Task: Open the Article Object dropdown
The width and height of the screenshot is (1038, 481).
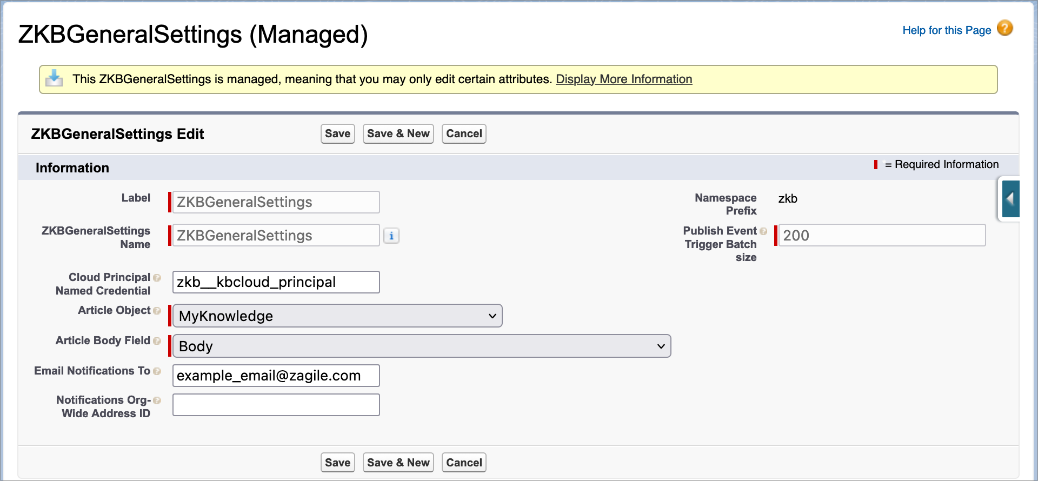Action: coord(337,316)
